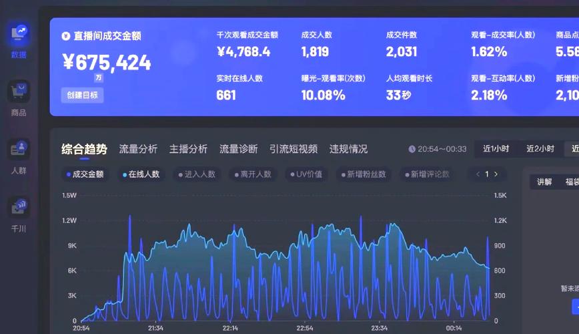
Task: Click the 成交人数 value 1,819
Action: pos(315,52)
